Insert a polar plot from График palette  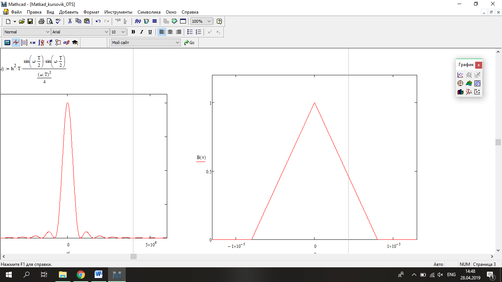(x=460, y=83)
